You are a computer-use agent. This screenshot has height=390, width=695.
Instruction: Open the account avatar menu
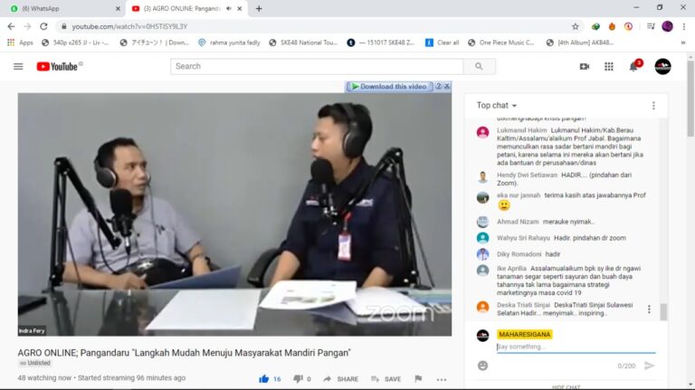(x=663, y=66)
